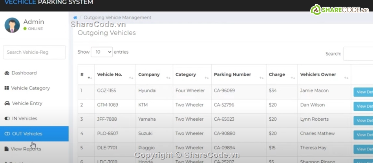Click the View Reports file icon

7,149
